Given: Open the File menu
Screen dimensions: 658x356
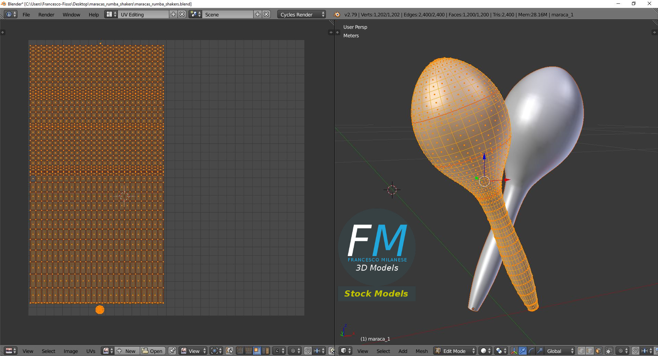Looking at the screenshot, I should (x=26, y=15).
